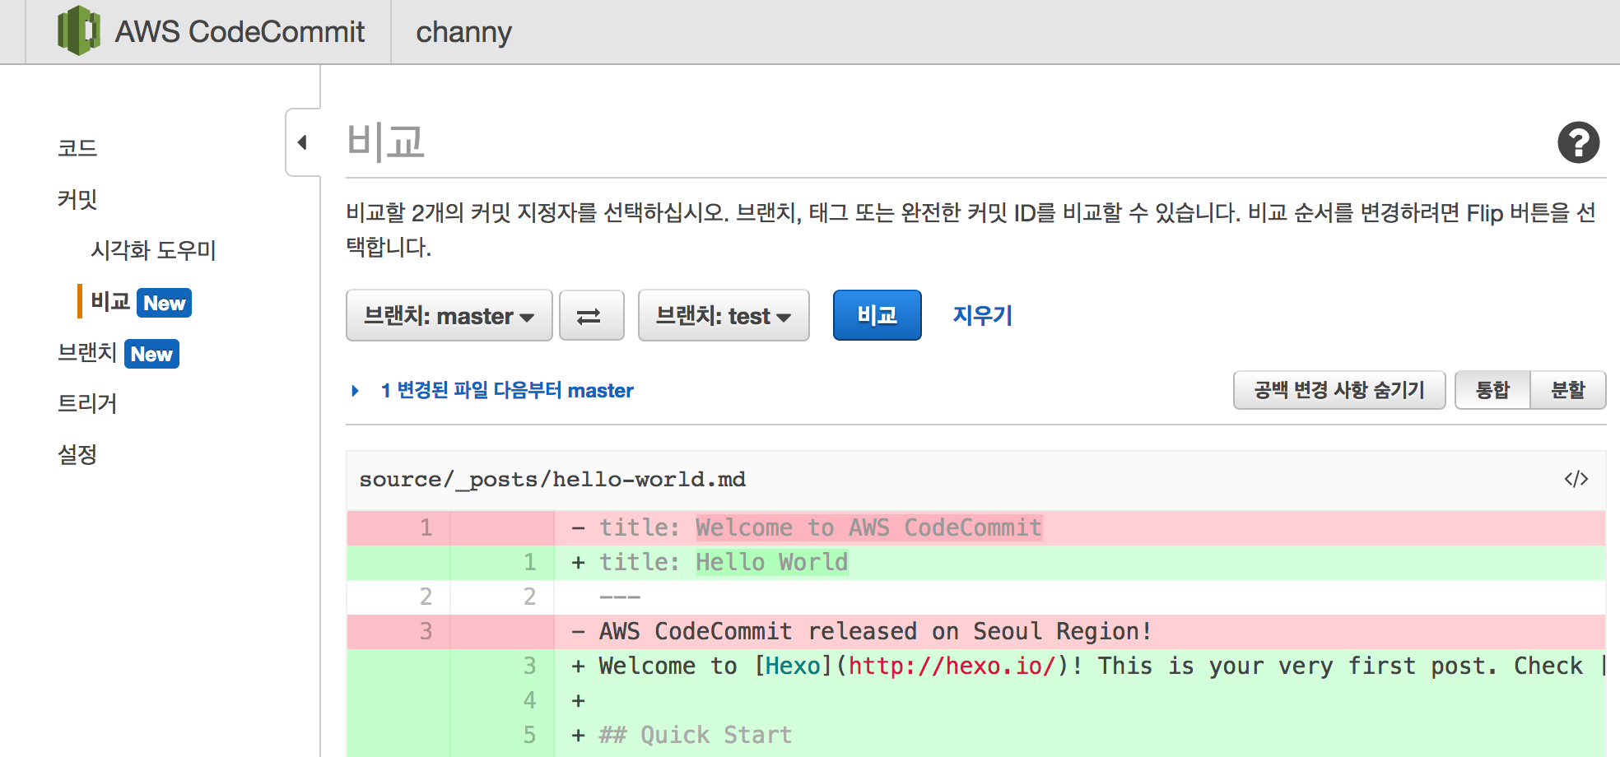Image resolution: width=1620 pixels, height=757 pixels.
Task: Switch to 통합 unified diff view
Action: [x=1492, y=390]
